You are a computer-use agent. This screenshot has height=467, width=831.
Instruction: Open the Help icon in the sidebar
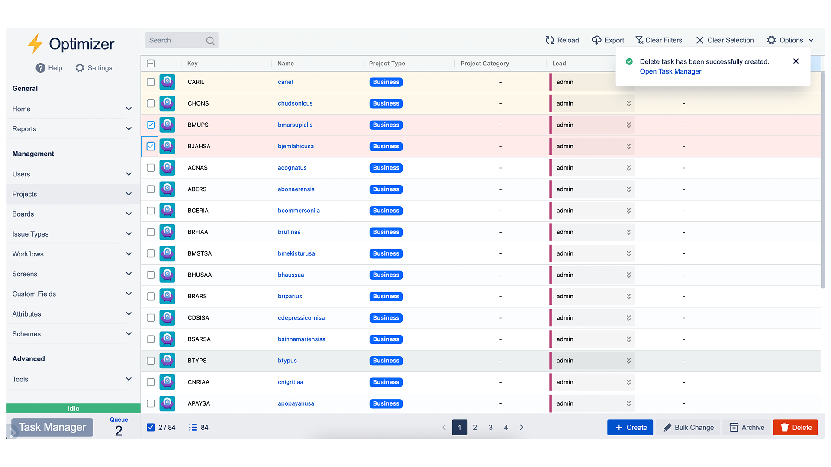click(40, 68)
